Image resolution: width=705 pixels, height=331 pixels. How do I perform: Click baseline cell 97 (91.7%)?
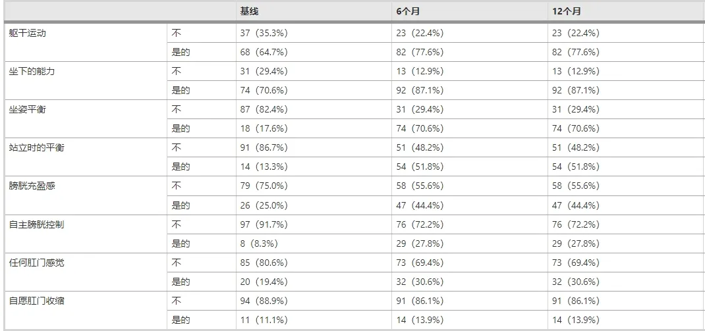click(x=264, y=224)
